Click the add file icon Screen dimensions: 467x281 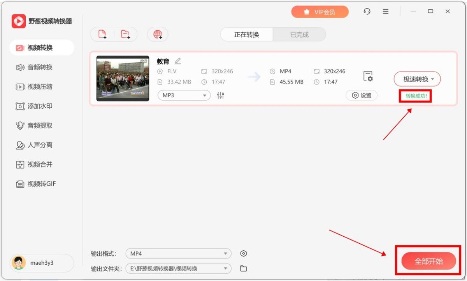click(x=102, y=34)
